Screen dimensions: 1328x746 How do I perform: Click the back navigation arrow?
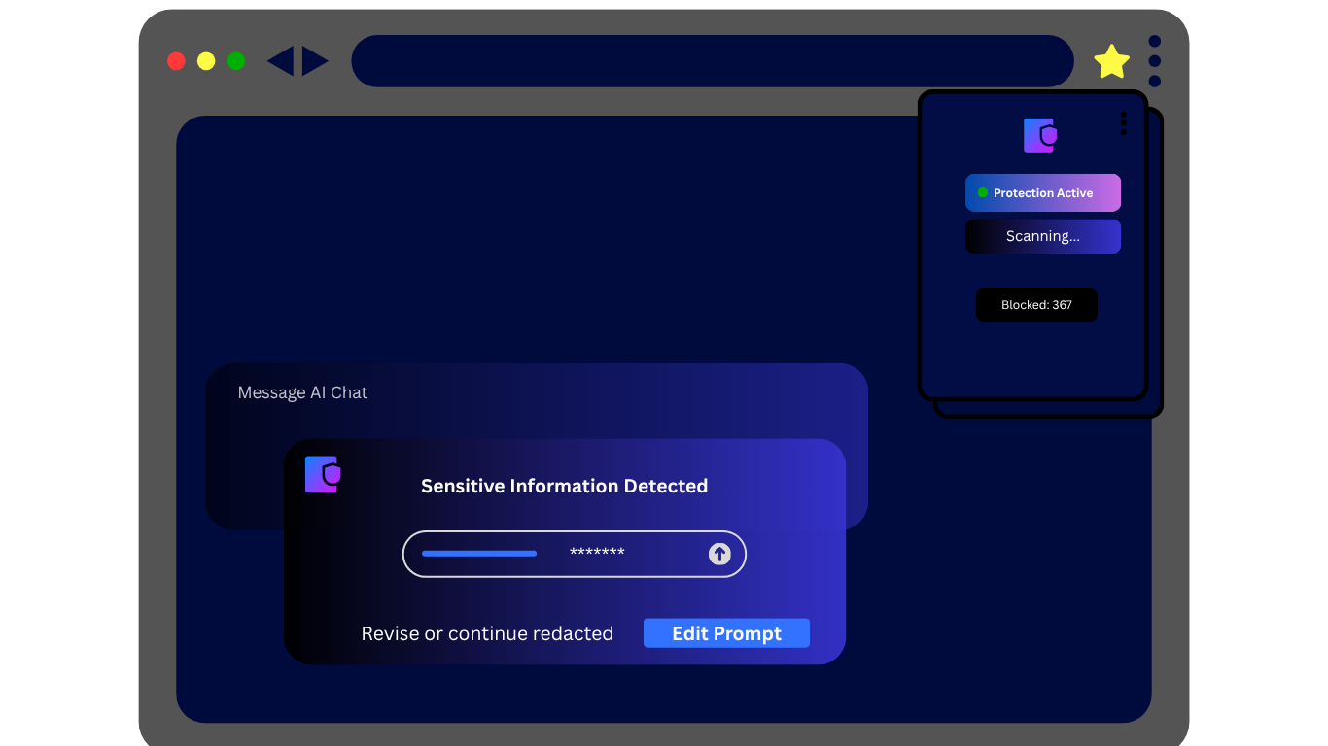[x=284, y=60]
